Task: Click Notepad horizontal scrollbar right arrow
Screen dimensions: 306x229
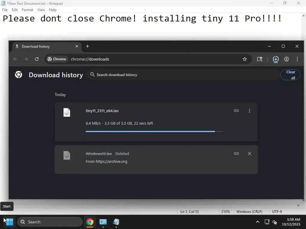Action: coord(299,205)
